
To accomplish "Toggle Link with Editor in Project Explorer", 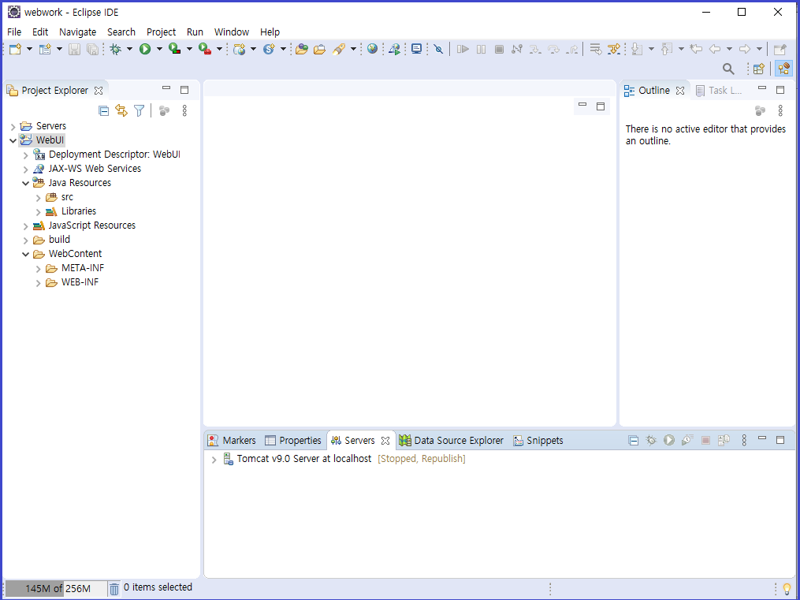I will tap(121, 110).
